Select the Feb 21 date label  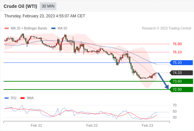point(36,125)
